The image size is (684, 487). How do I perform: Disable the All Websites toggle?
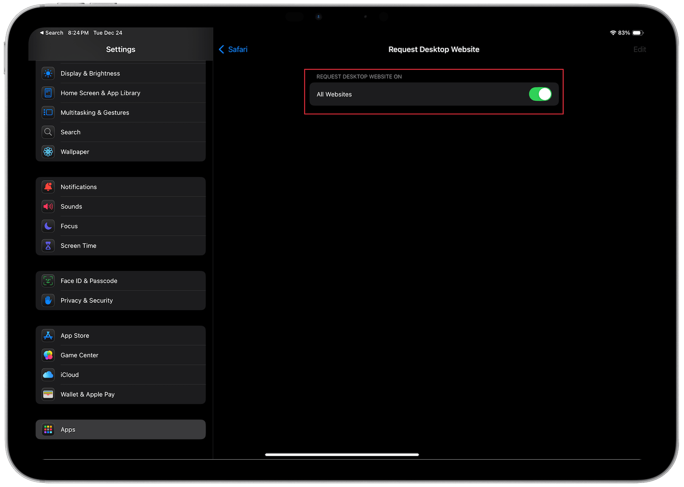(x=540, y=94)
